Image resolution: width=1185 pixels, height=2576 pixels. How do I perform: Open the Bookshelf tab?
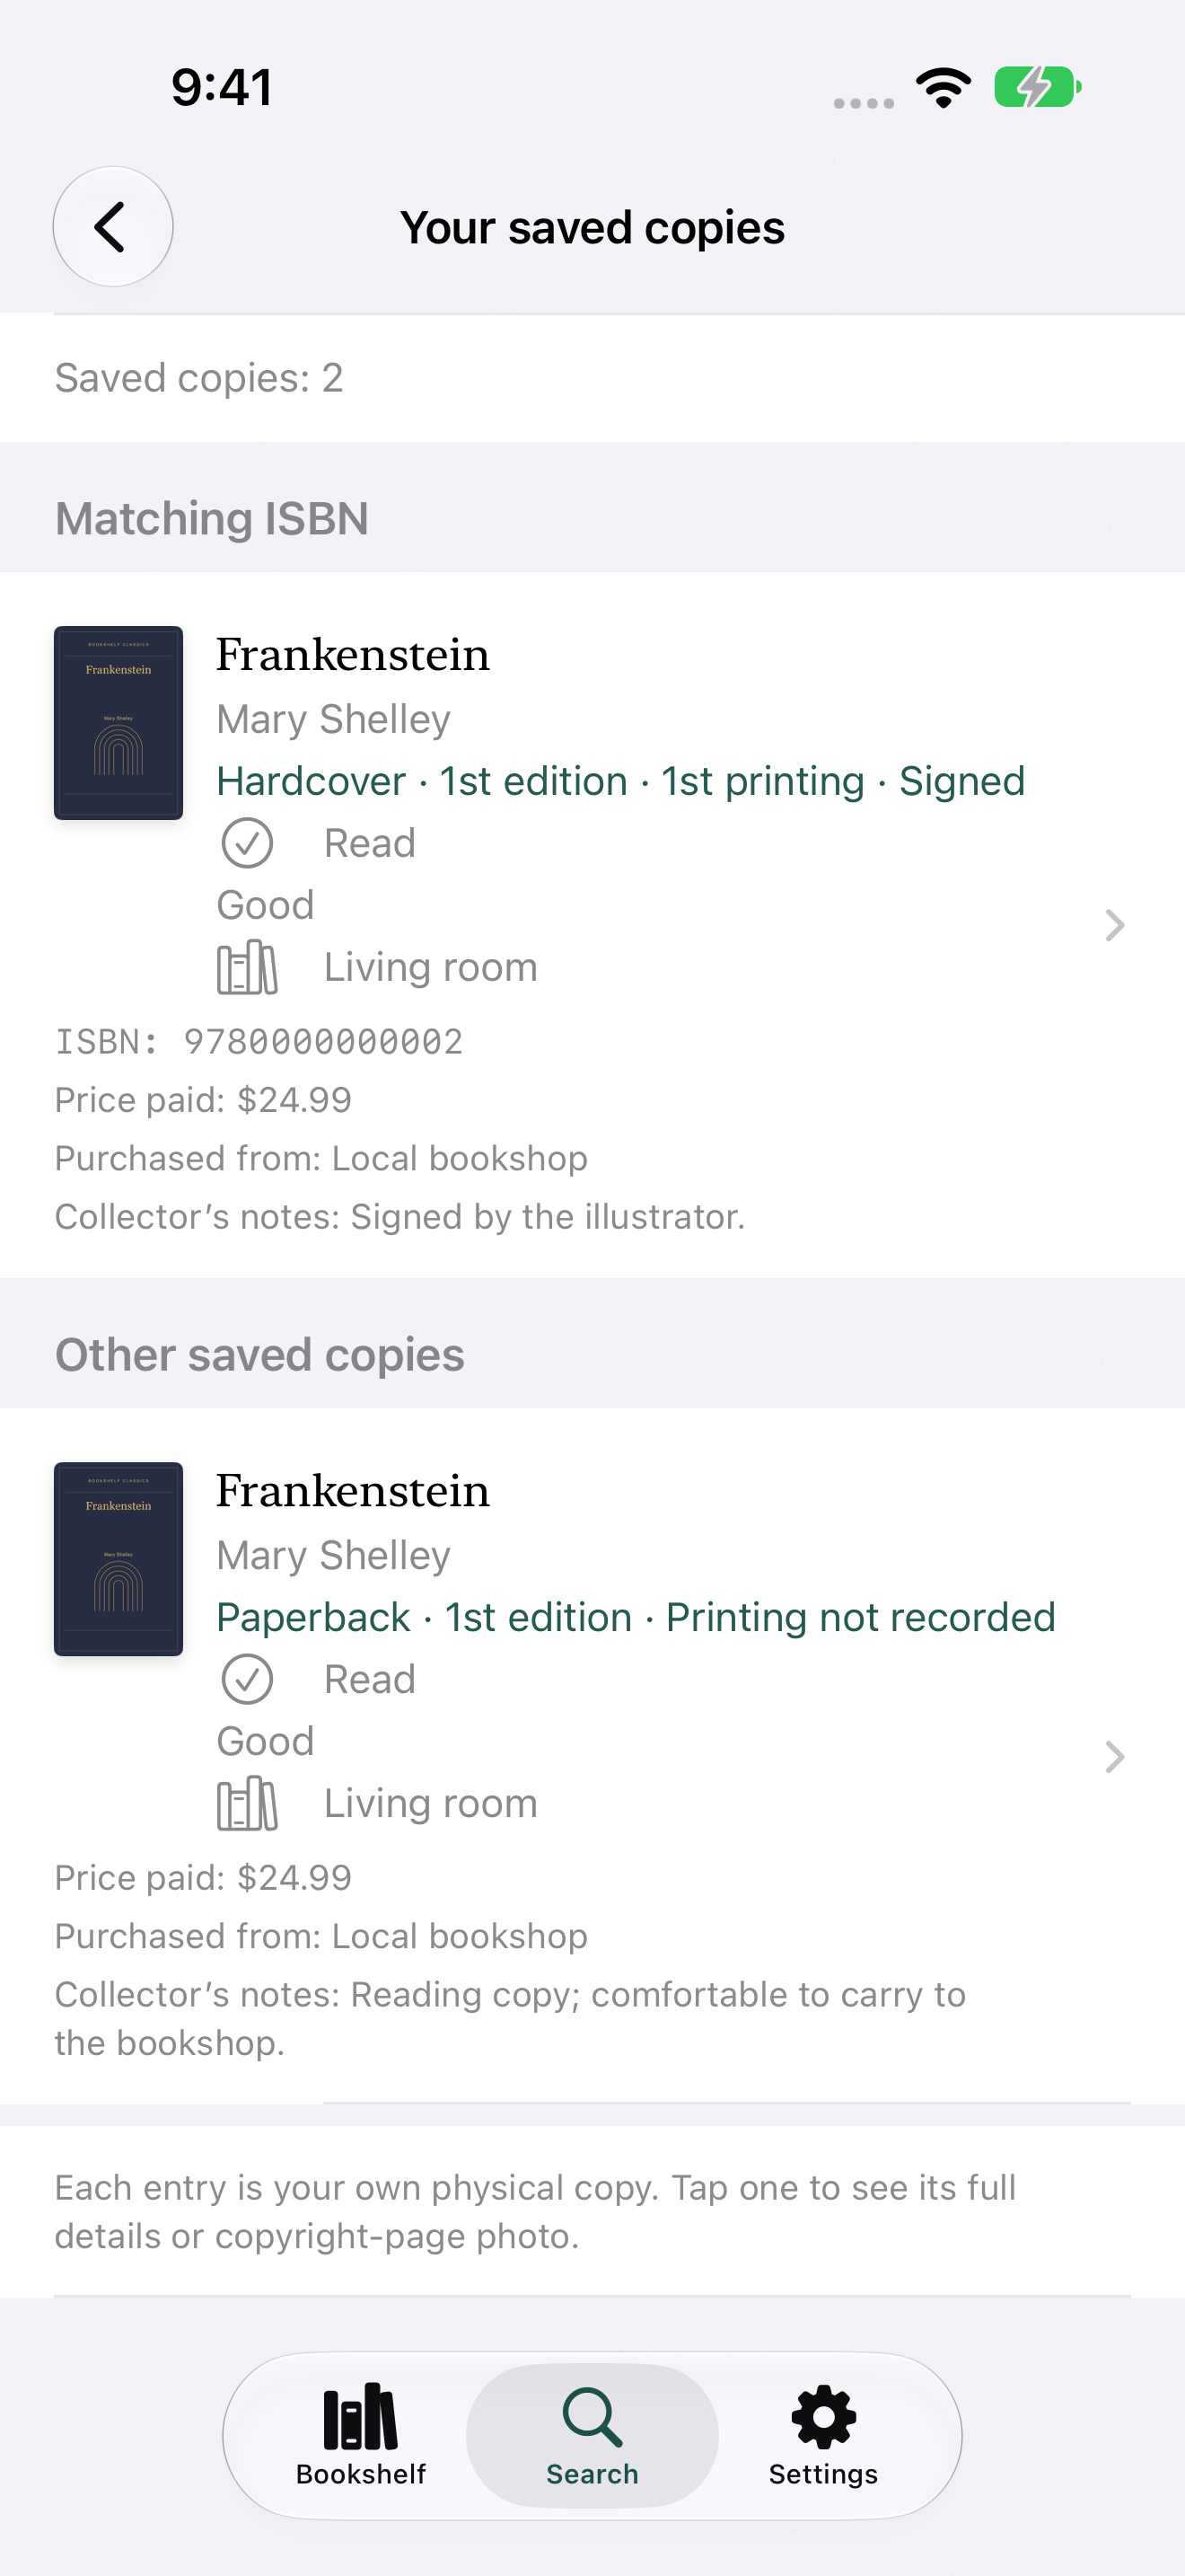(x=361, y=2435)
